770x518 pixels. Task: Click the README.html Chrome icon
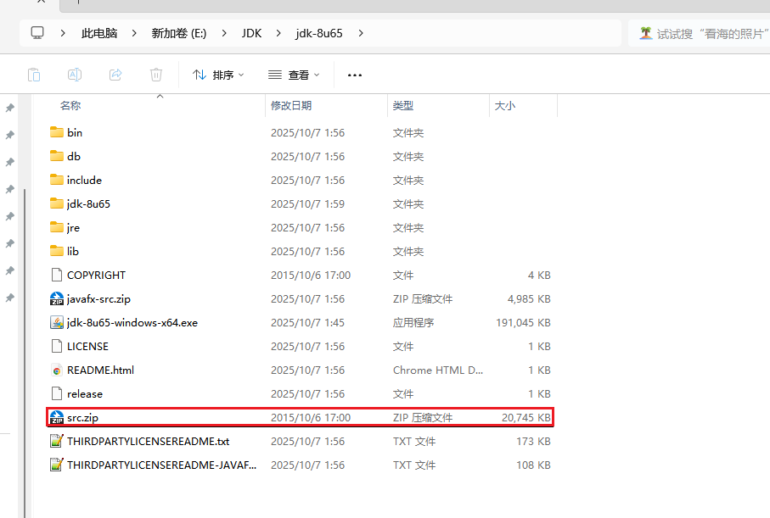(x=57, y=370)
